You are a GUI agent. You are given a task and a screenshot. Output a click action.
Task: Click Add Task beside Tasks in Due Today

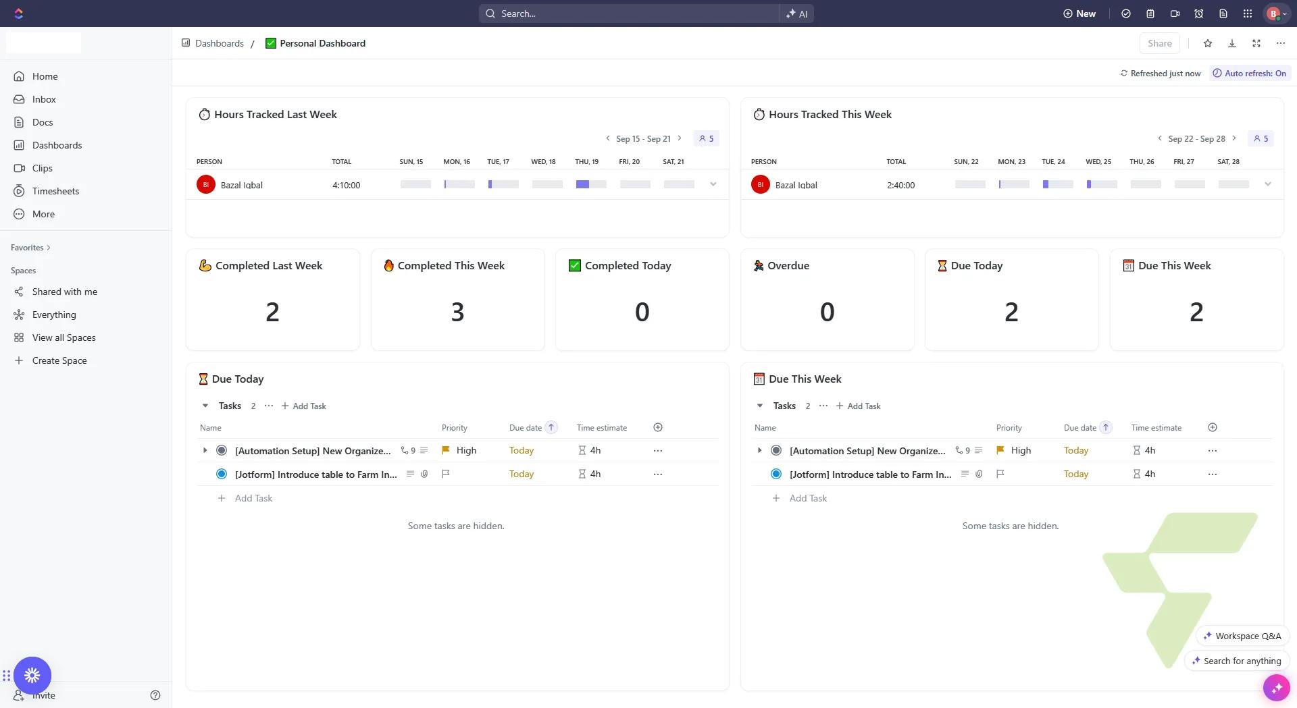[x=304, y=406]
